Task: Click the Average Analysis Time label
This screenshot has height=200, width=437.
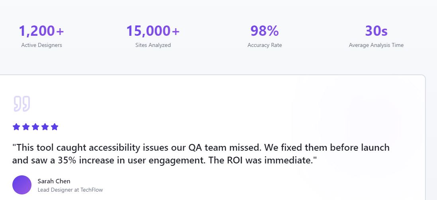Action: 376,45
